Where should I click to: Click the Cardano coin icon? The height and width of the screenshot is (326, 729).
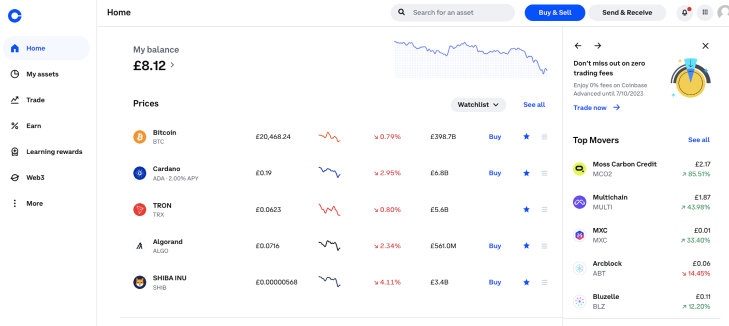click(140, 173)
